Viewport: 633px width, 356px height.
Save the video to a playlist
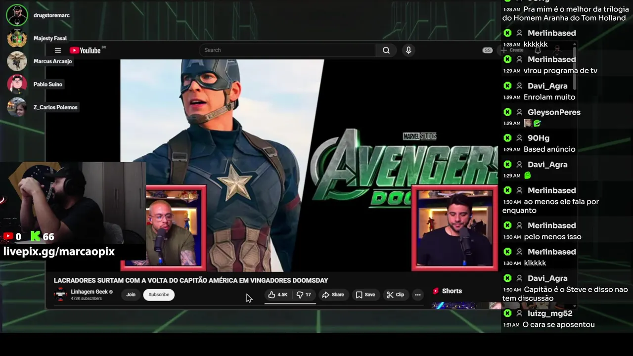click(x=365, y=295)
